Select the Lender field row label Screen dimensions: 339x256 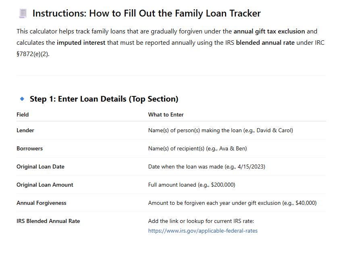[25, 130]
